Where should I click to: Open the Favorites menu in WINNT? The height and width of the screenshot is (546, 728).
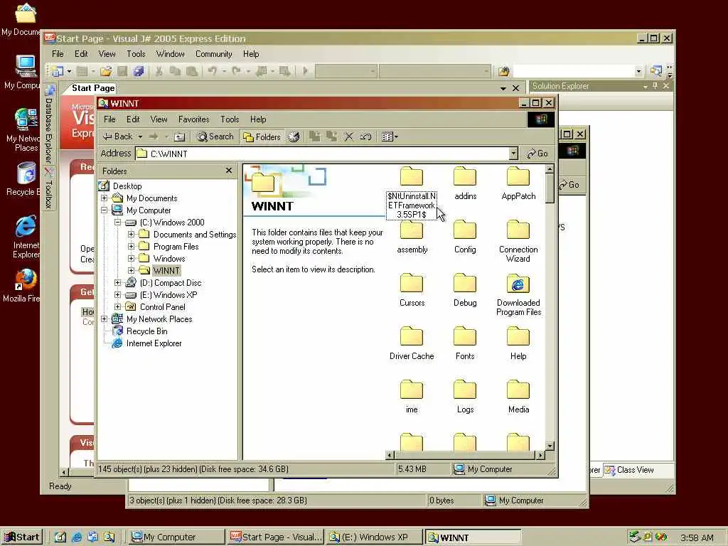coord(193,119)
